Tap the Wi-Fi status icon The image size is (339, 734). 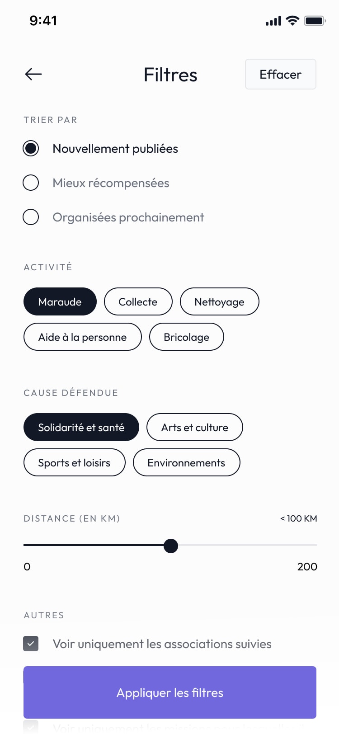click(293, 20)
